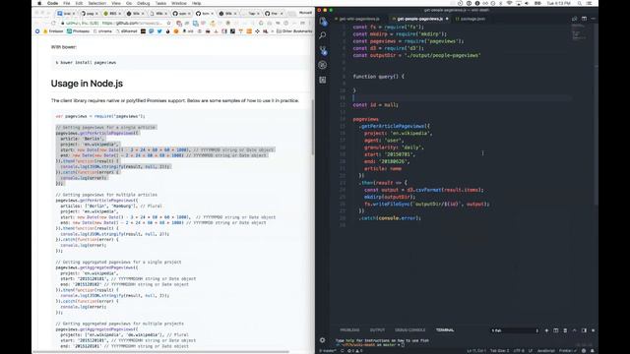The width and height of the screenshot is (630, 354).
Task: Click the horizontal scrollbar in Chrome page
Action: pyautogui.click(x=160, y=352)
